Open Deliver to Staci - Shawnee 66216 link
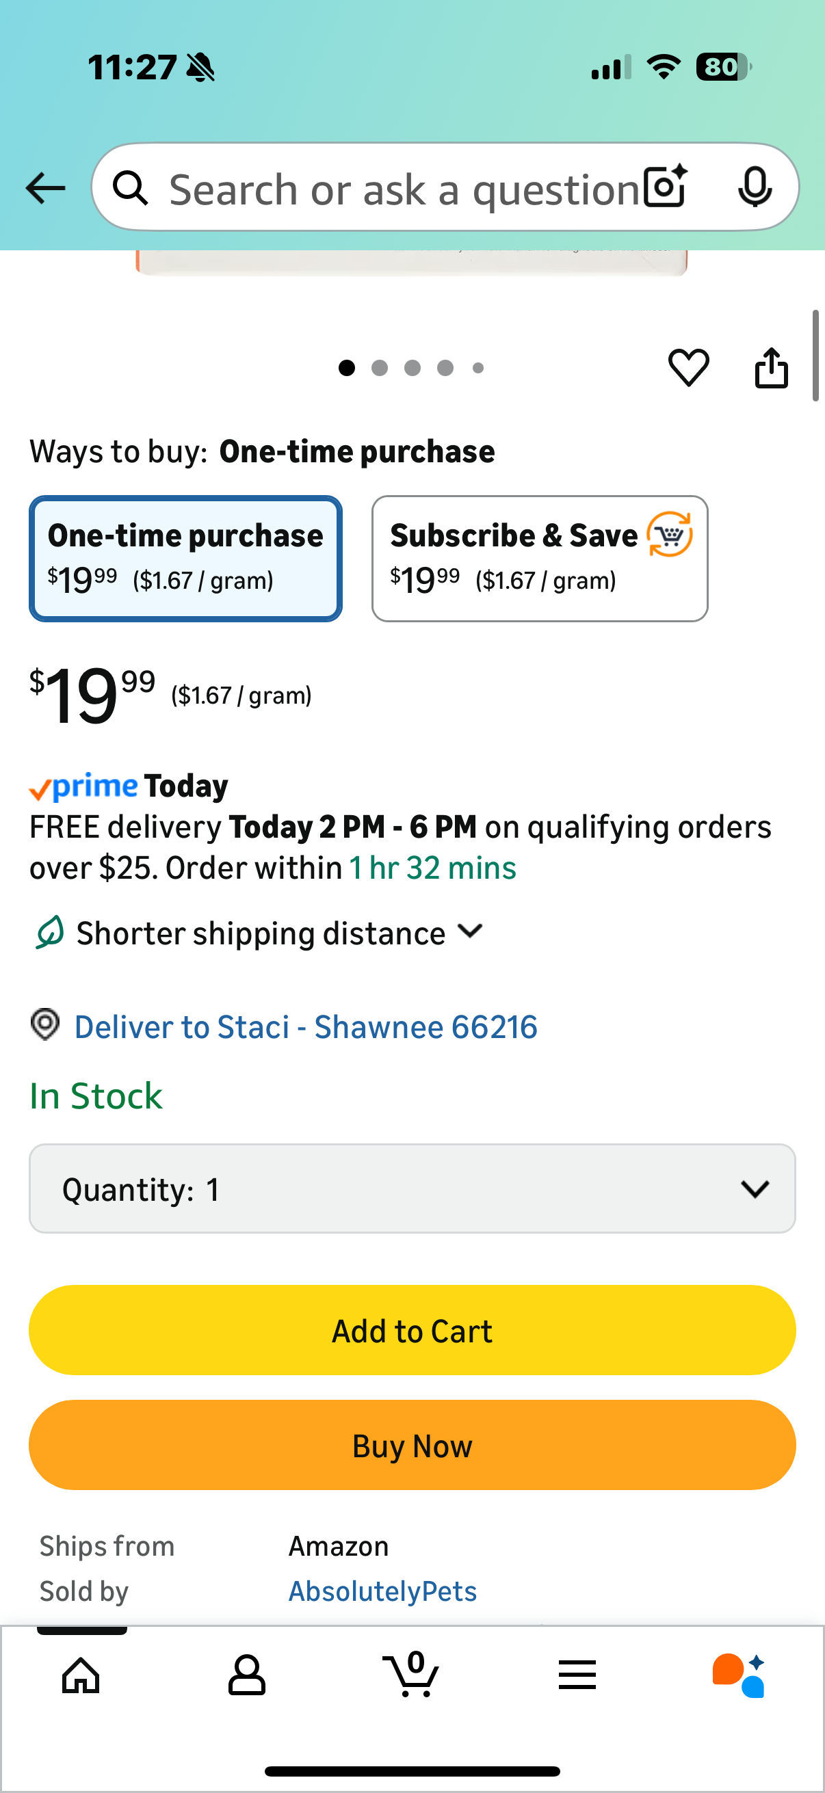825x1793 pixels. [x=305, y=1026]
